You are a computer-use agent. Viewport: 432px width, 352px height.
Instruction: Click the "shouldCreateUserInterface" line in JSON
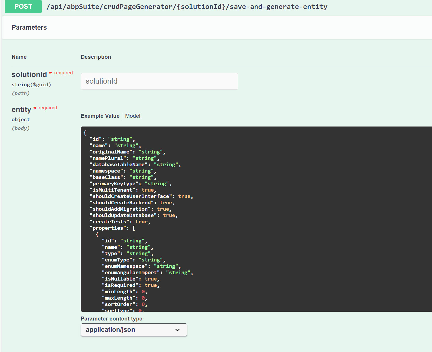tap(131, 196)
